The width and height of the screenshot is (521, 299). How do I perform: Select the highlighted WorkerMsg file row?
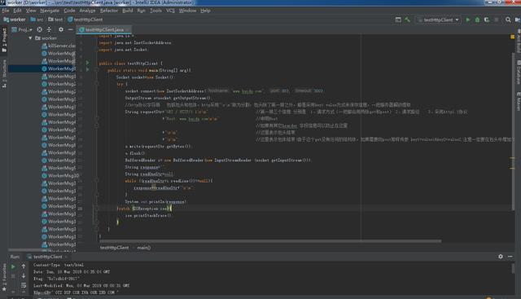42,68
